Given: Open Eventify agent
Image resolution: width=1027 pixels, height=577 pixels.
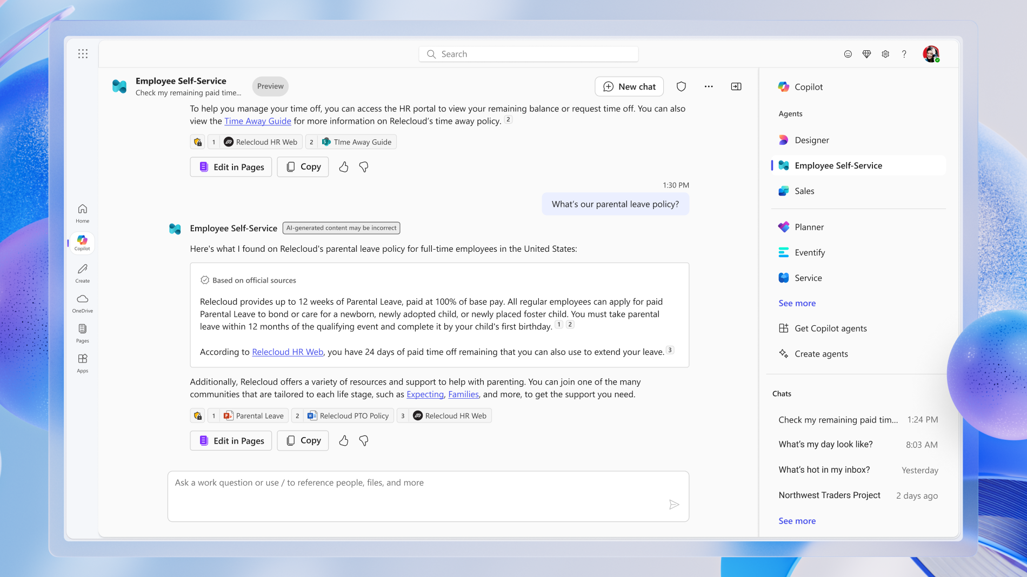Looking at the screenshot, I should tap(858, 252).
